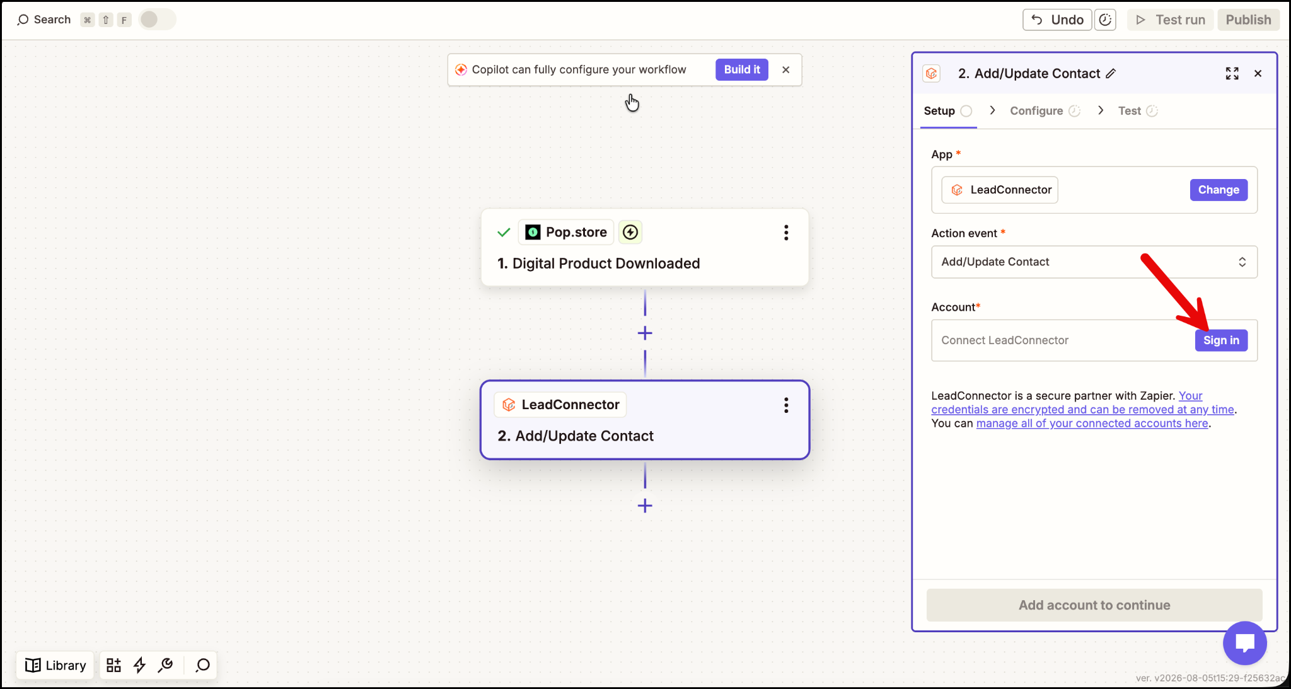This screenshot has width=1291, height=689.
Task: Start a Test run
Action: tap(1170, 20)
